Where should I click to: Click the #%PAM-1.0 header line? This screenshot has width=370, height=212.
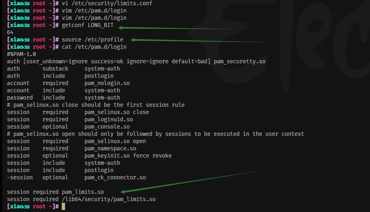21,54
